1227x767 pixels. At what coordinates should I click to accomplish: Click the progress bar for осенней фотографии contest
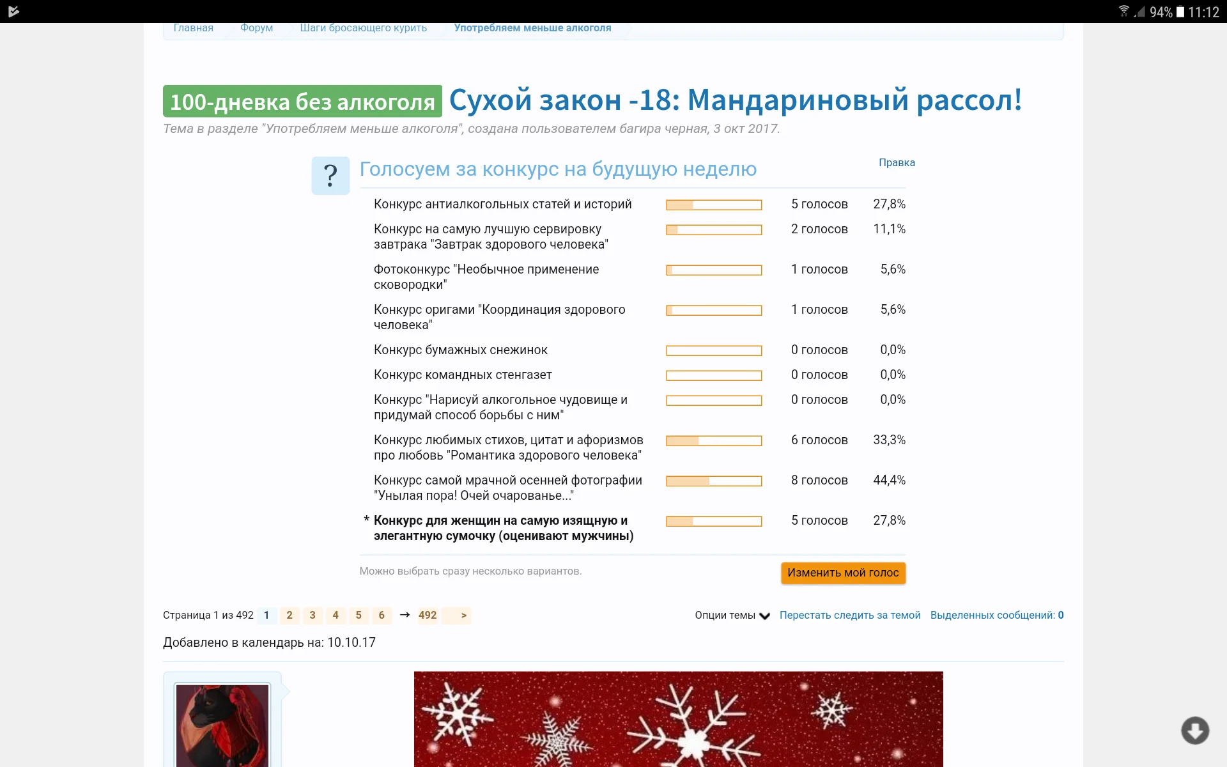coord(714,480)
